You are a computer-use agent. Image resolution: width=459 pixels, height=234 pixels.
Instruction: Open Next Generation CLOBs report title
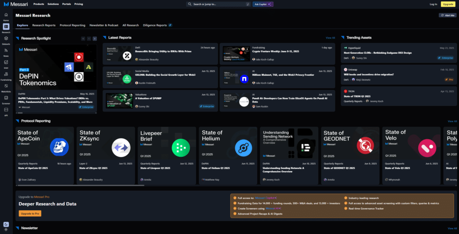coord(377,53)
